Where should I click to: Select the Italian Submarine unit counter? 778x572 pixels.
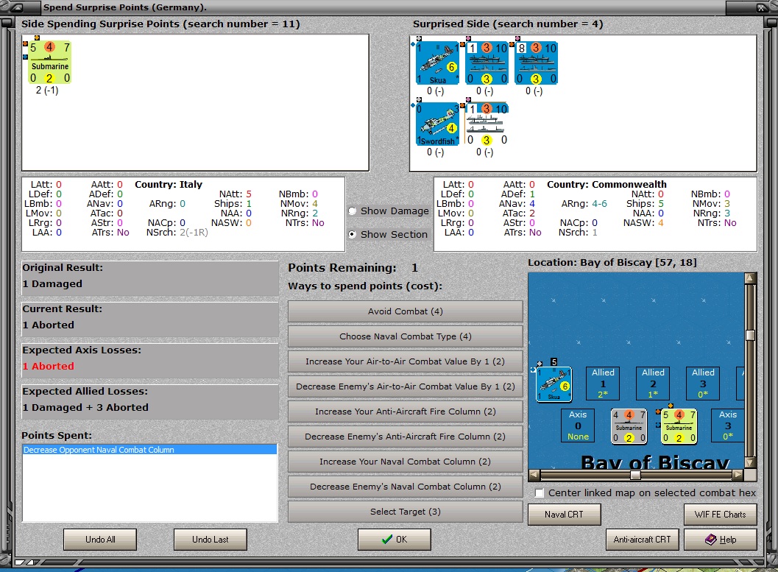pos(49,63)
